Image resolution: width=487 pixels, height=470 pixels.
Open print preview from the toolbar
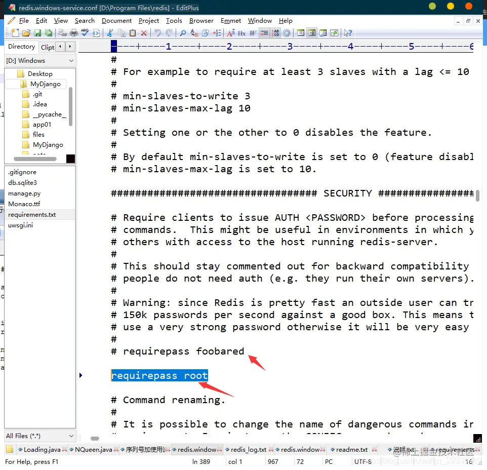(x=63, y=33)
